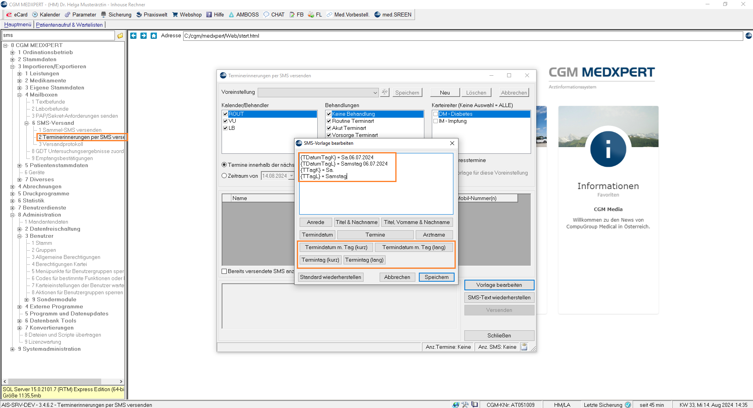The image size is (753, 408).
Task: Open the eCard toolbar item
Action: [x=17, y=15]
